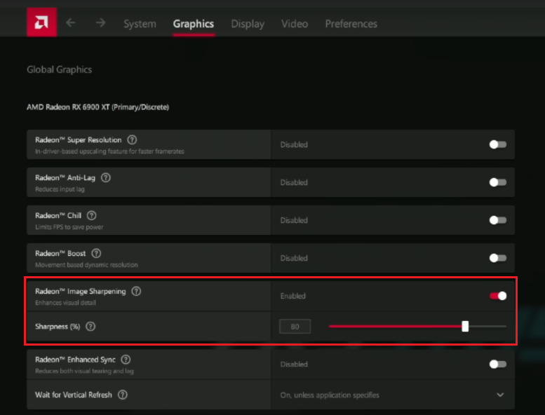Click help icon beside Image Sharpening

pyautogui.click(x=136, y=292)
